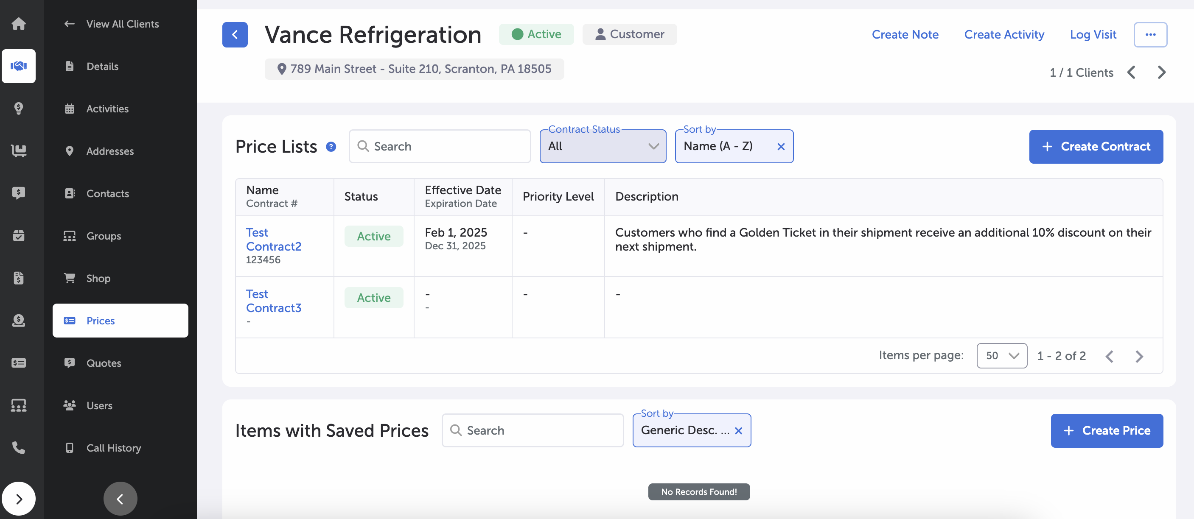This screenshot has width=1194, height=519.
Task: Clear the Generic Desc. sort selection
Action: 738,430
